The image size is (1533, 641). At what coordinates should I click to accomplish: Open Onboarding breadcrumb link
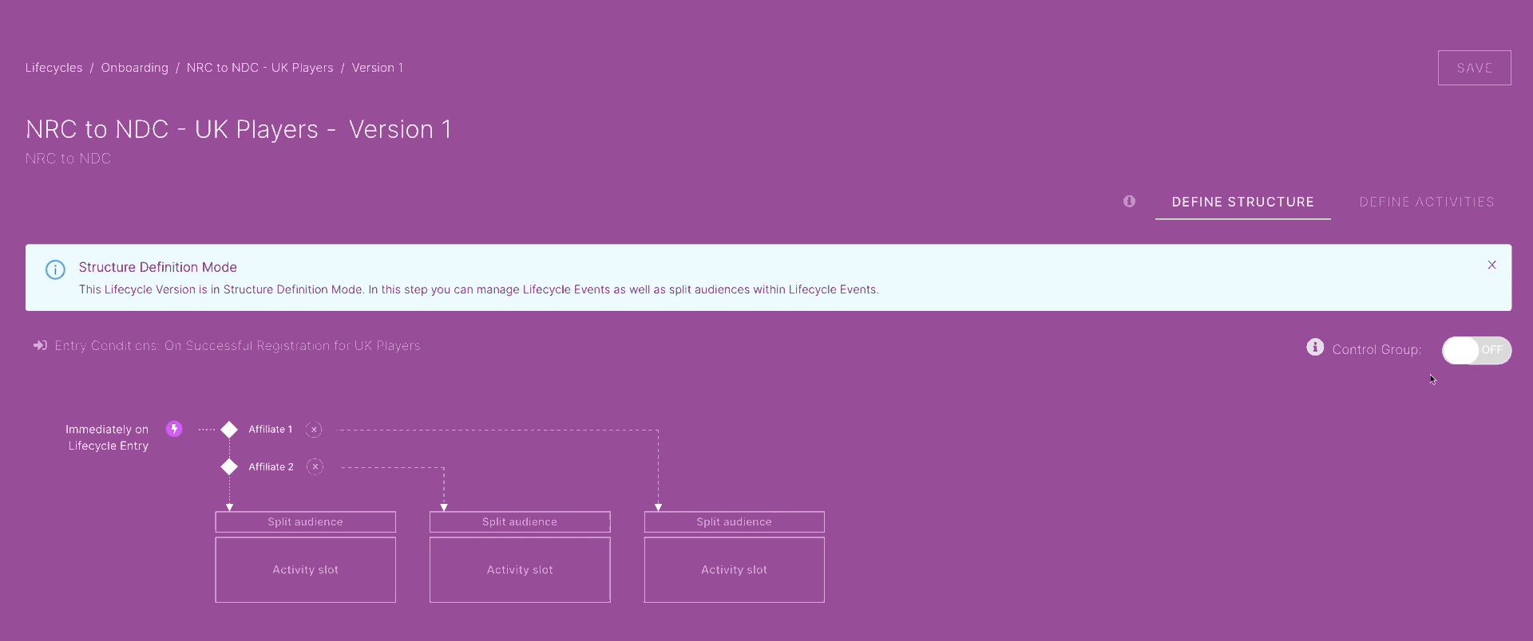pyautogui.click(x=134, y=68)
